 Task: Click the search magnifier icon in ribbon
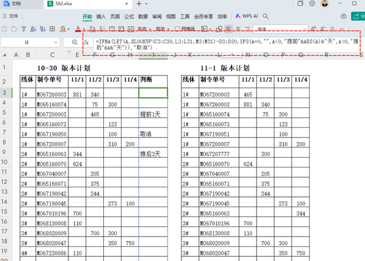265,16
